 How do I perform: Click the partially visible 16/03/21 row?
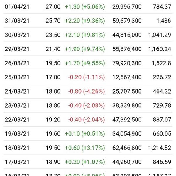[88, 172]
